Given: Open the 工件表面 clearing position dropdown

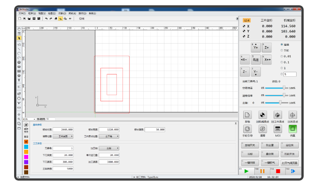Looking at the screenshot, I should [64, 137].
